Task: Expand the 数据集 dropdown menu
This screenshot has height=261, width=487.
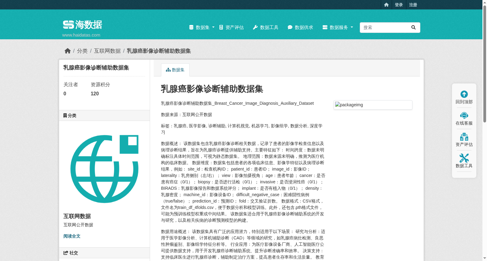Action: coord(202,27)
